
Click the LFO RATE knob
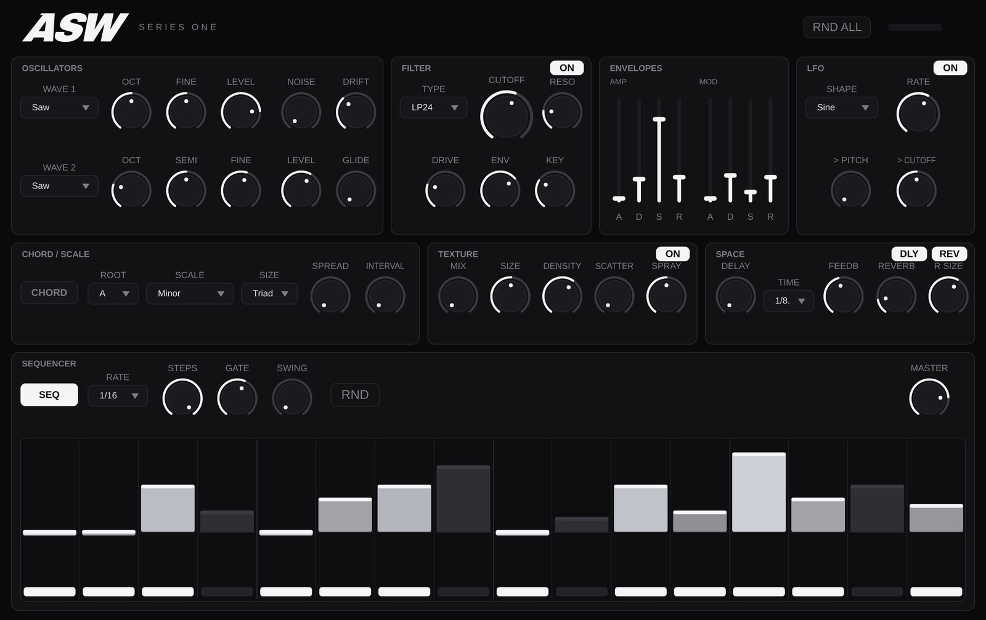[x=918, y=113]
